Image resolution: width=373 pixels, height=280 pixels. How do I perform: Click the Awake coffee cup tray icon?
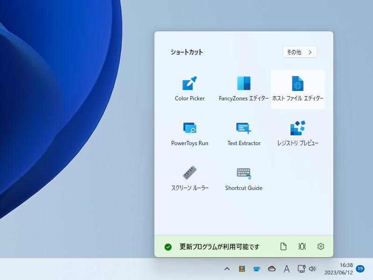[x=257, y=269]
